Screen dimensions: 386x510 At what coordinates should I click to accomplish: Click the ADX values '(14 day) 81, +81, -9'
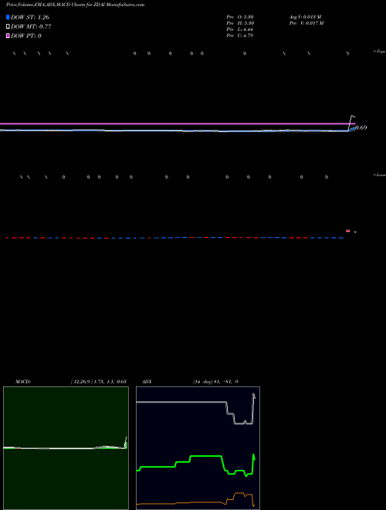click(215, 382)
